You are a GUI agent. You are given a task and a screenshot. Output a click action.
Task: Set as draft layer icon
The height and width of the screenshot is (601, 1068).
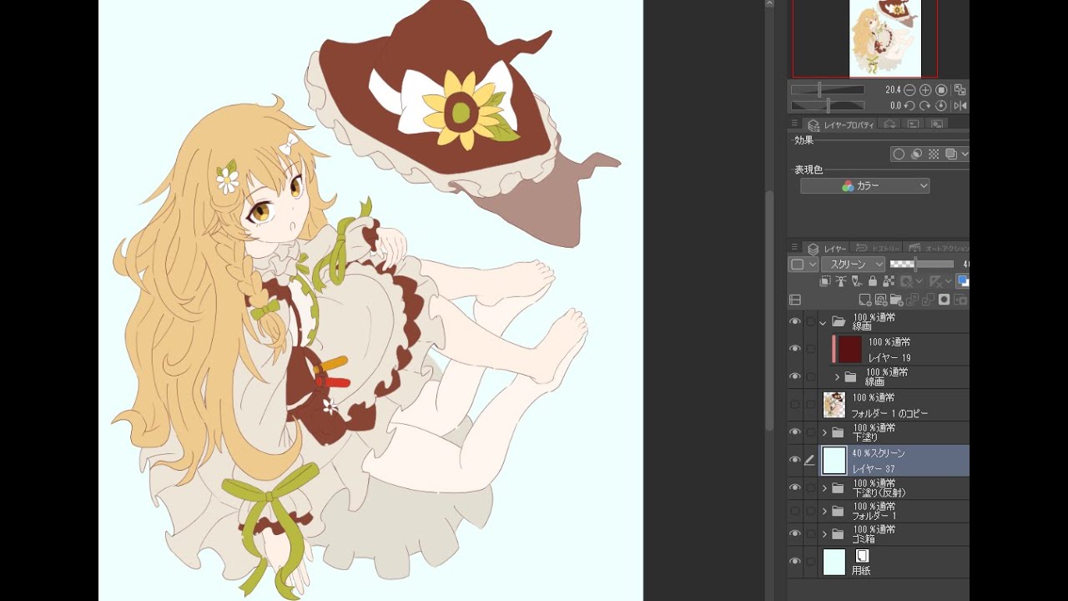tap(857, 281)
